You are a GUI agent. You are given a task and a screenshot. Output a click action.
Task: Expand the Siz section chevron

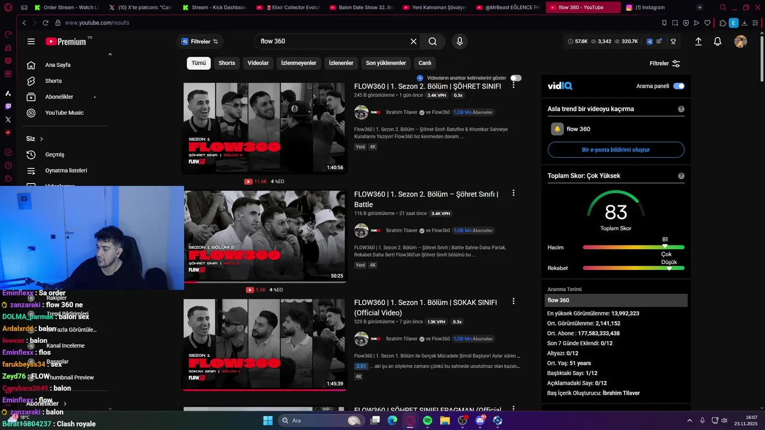[41, 139]
